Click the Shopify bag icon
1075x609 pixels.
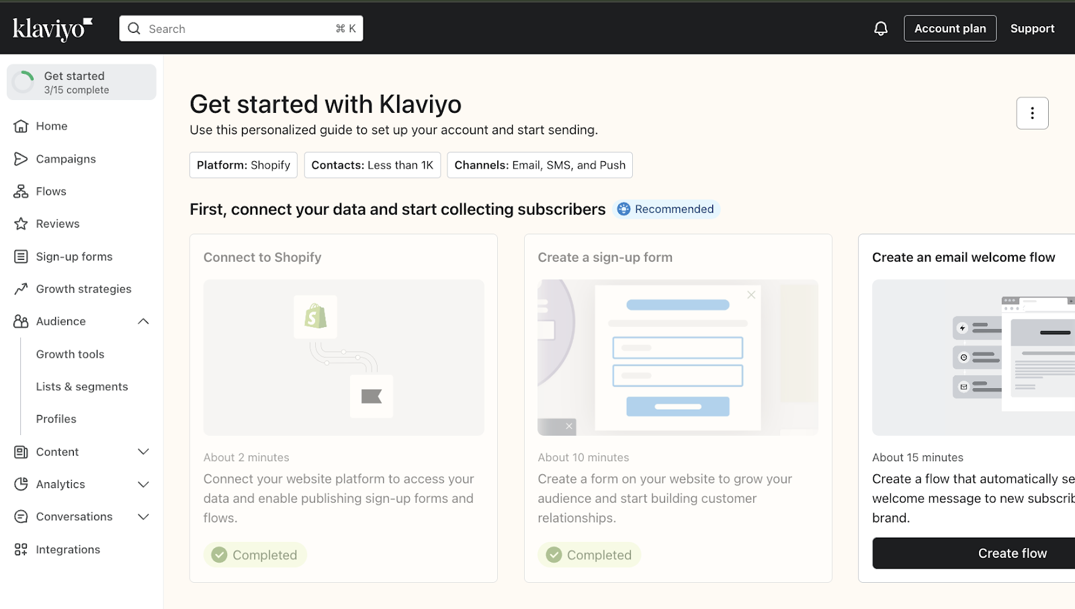coord(315,316)
